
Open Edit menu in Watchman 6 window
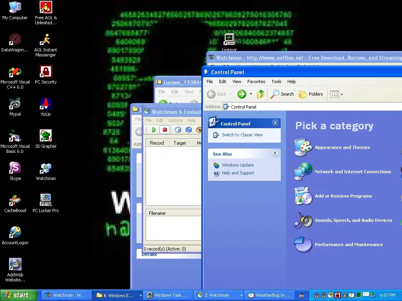tap(160, 120)
